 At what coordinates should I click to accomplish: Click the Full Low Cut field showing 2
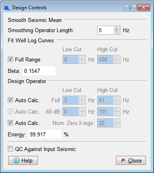71,100
